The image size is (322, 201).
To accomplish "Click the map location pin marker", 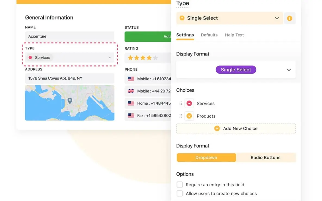I will (x=70, y=101).
